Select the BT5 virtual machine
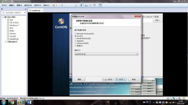 click(11, 28)
